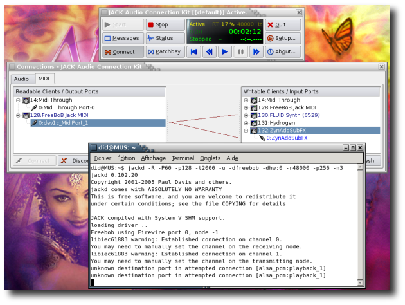Screen dimensions: 405x305
Task: Collapse the 128:FreeBoB Jack MIDI output client
Action: click(18, 115)
